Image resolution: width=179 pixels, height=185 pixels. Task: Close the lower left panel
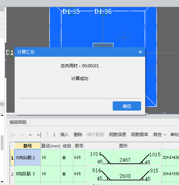click(2, 104)
